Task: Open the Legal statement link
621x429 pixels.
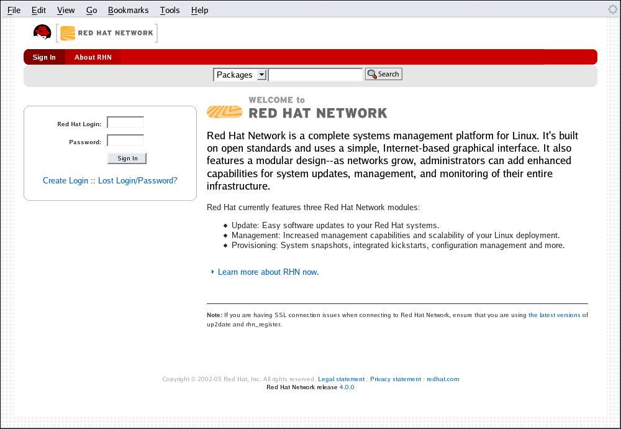Action: point(341,379)
